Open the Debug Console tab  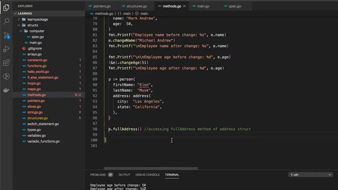[x=147, y=175]
